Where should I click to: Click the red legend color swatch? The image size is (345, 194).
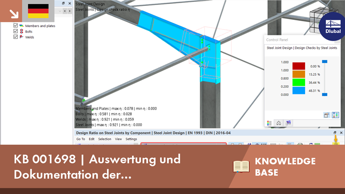[x=299, y=66]
